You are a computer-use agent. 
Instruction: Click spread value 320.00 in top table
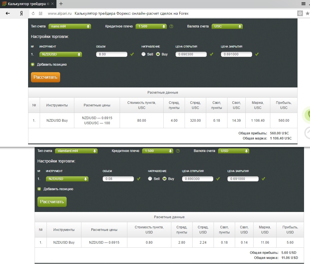(x=195, y=121)
